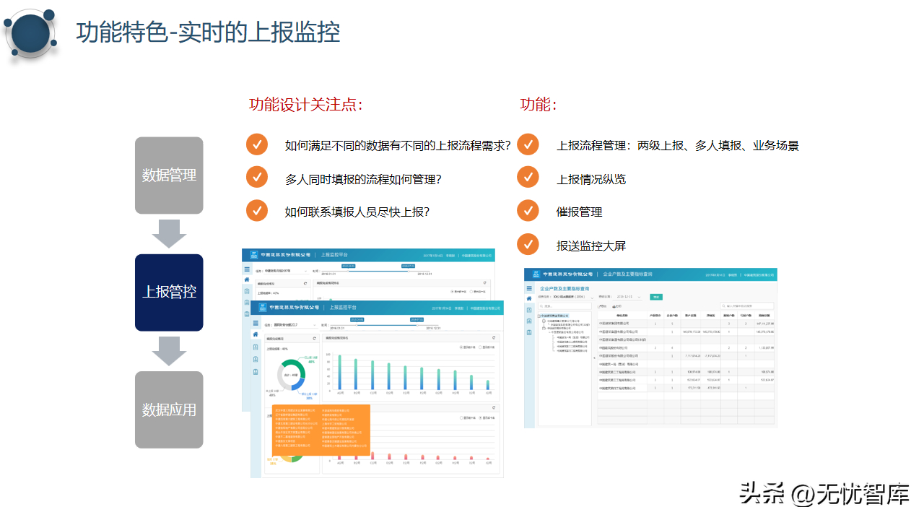
Task: Refresh lower red bar chart panel in front window
Action: (494, 407)
